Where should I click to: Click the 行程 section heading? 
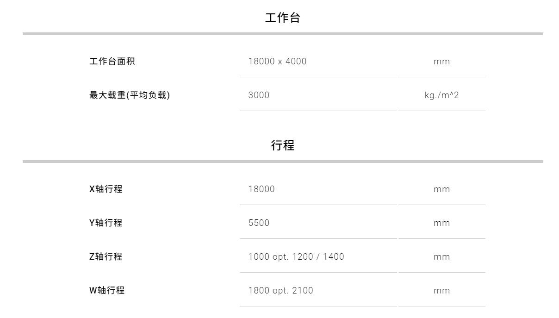(282, 145)
